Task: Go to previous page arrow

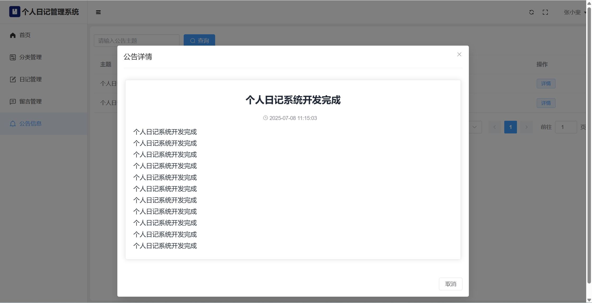Action: 494,127
